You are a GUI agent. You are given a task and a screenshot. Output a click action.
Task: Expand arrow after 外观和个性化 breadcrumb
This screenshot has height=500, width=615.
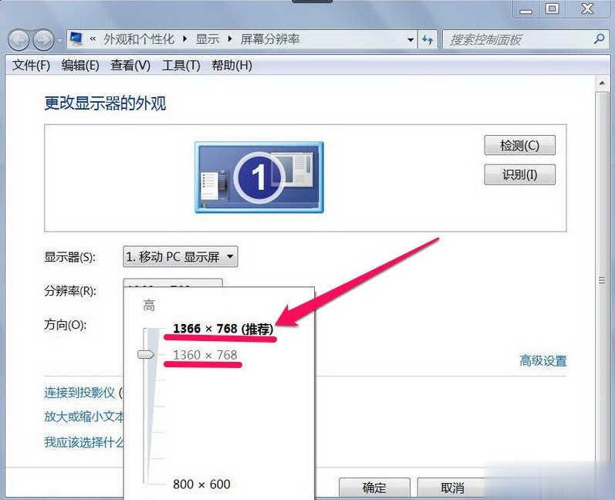point(184,39)
